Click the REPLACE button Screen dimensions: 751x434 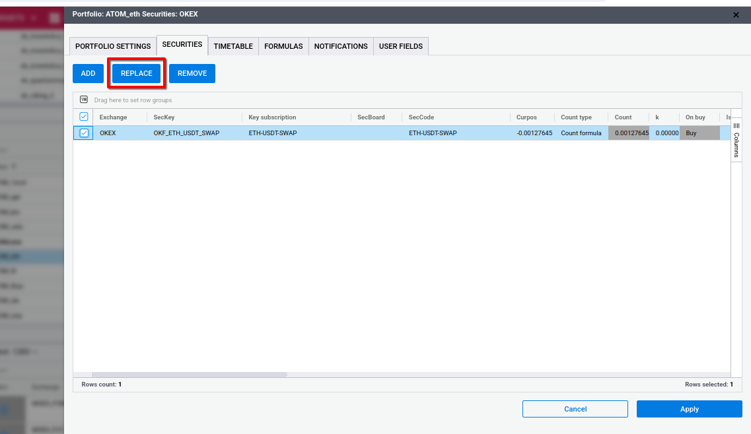click(x=137, y=73)
